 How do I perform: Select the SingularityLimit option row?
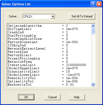[x=49, y=72]
